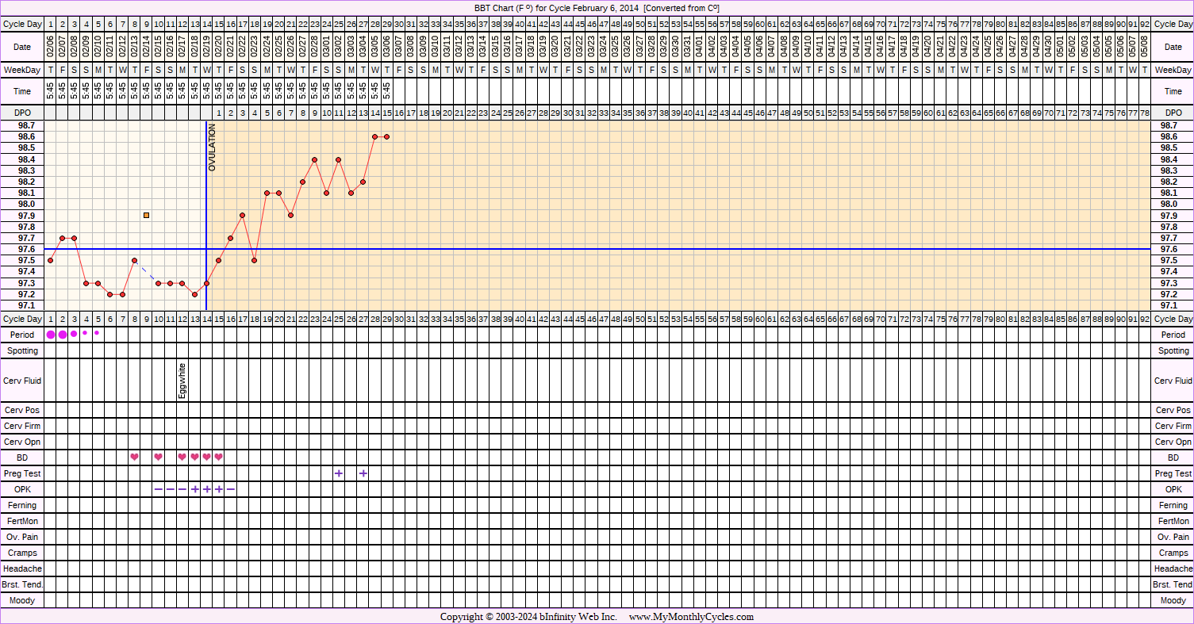Select the BD heart on cycle day 15
1194x624 pixels.
[x=218, y=457]
